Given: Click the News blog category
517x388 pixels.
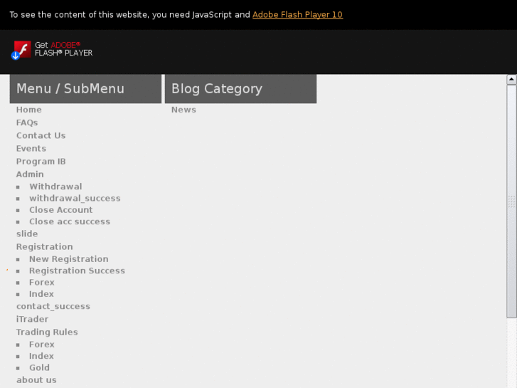Looking at the screenshot, I should [183, 110].
